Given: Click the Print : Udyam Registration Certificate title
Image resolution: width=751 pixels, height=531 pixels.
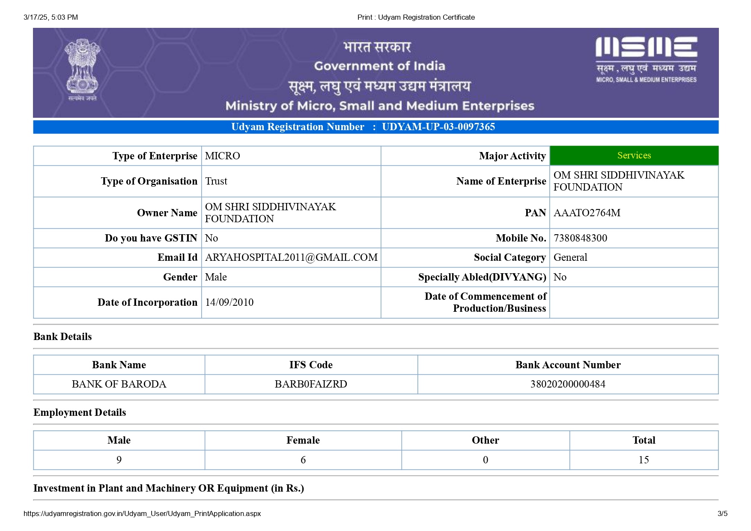Looking at the screenshot, I should 416,17.
